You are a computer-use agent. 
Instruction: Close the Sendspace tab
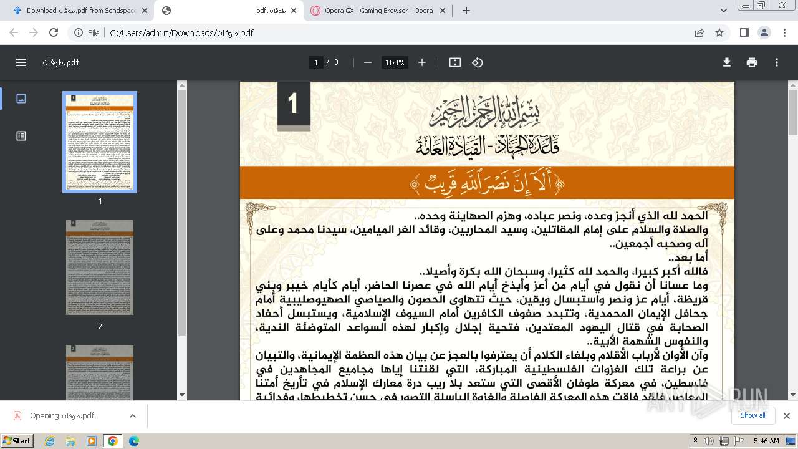(x=145, y=11)
